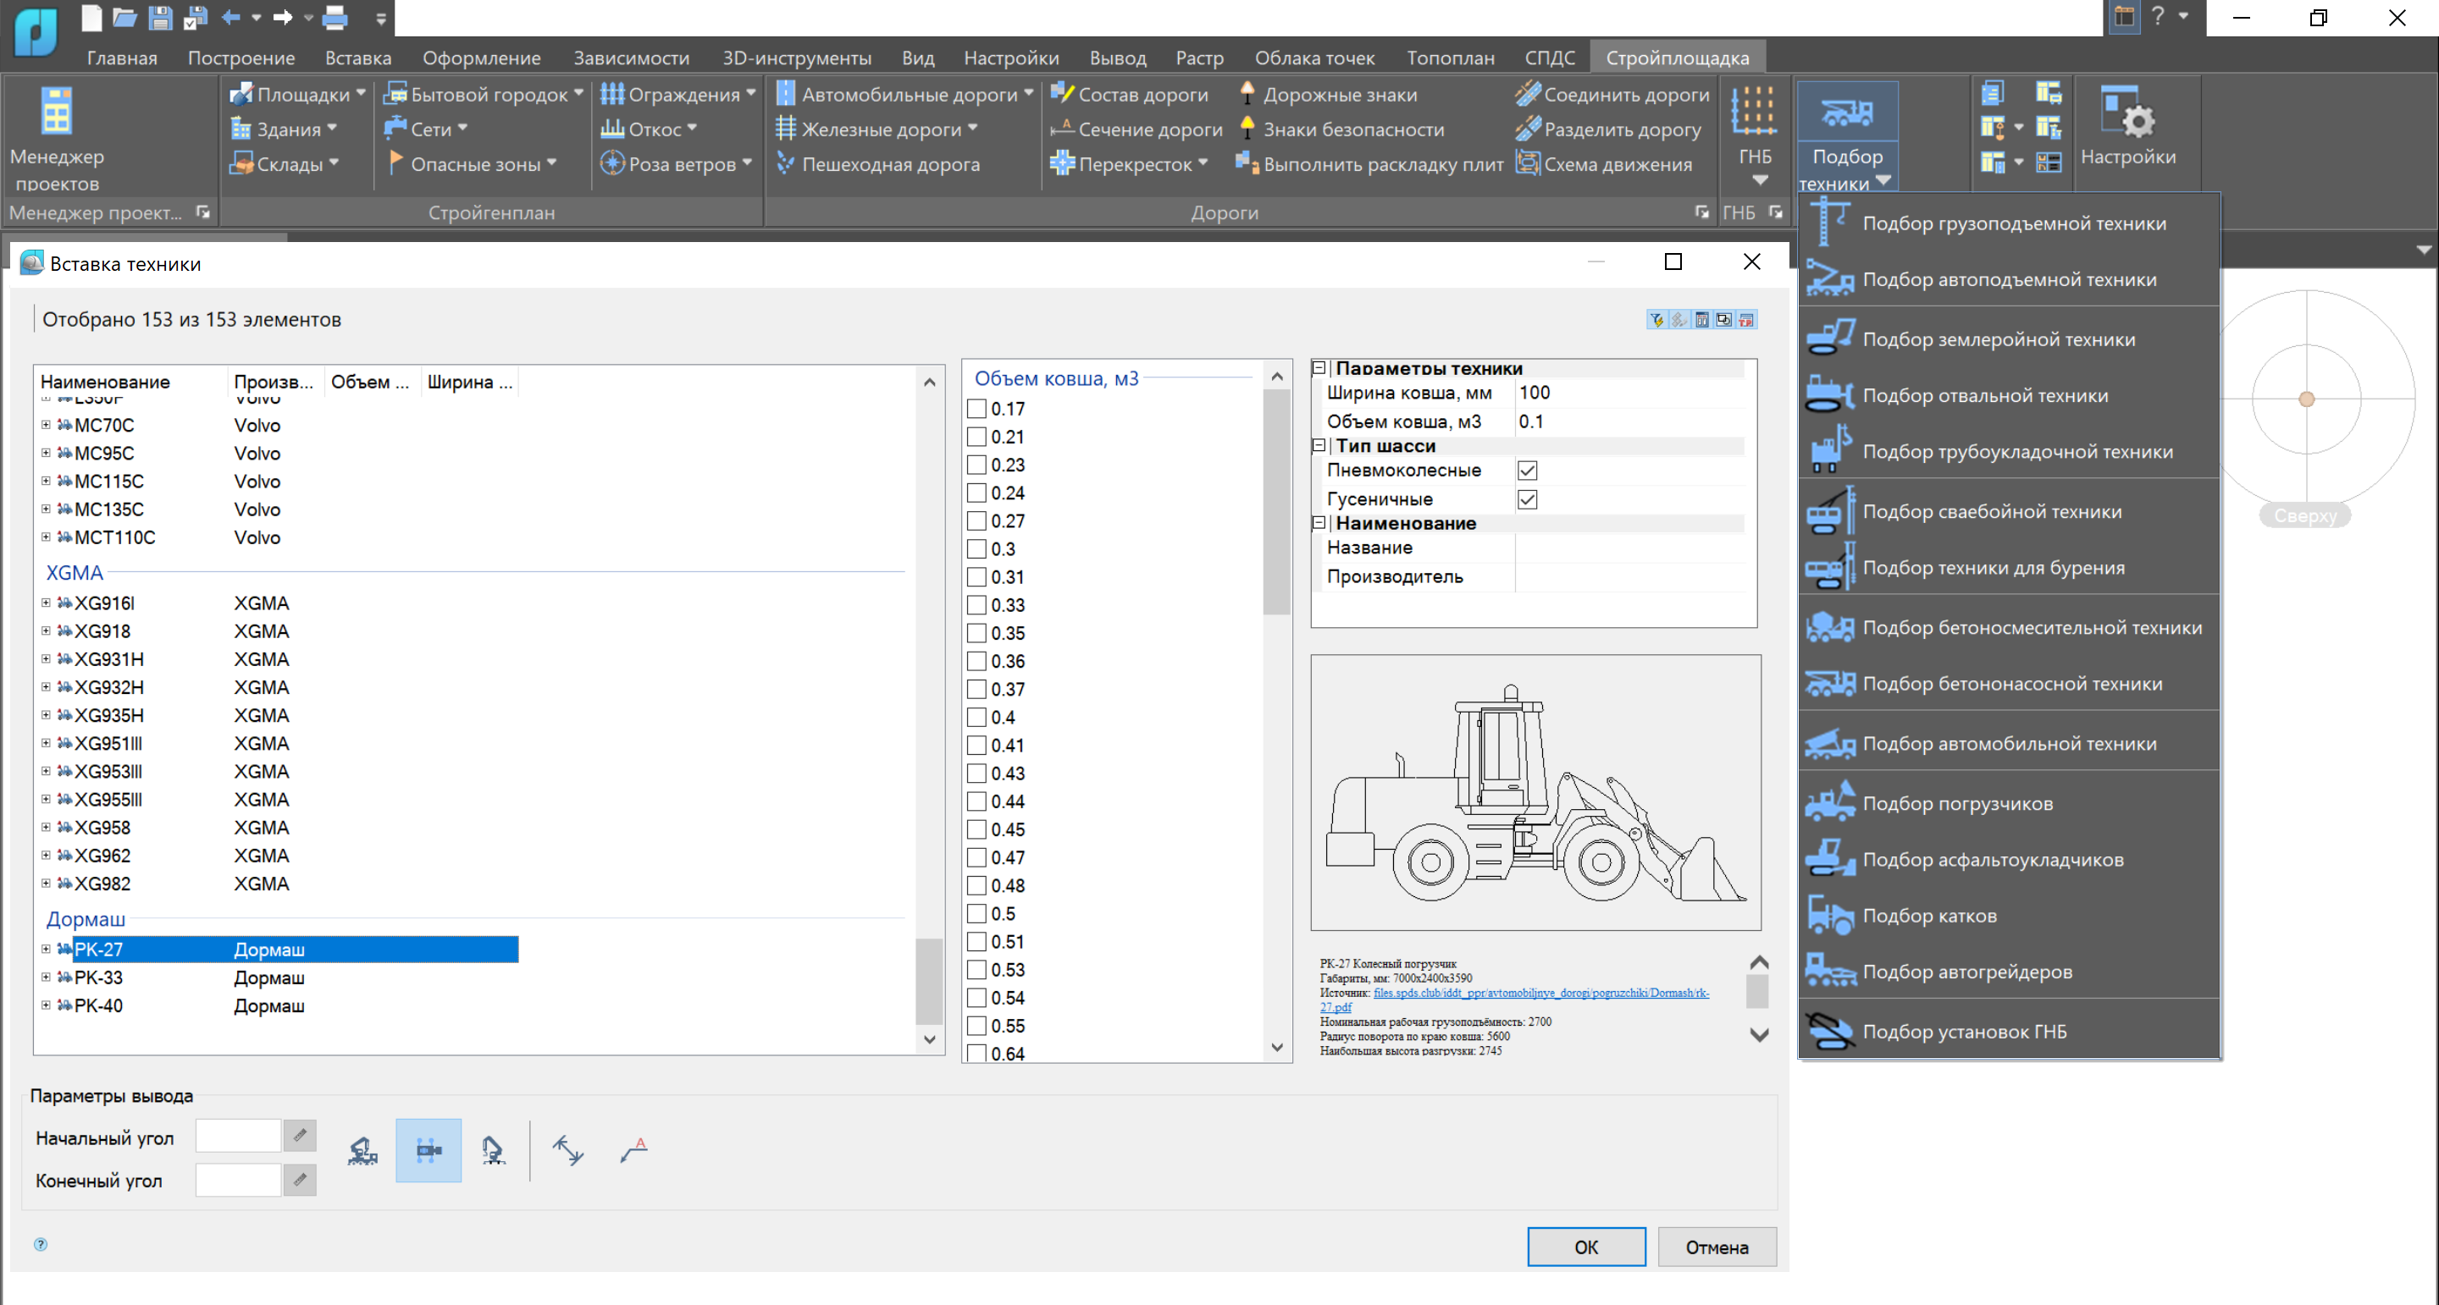The image size is (2439, 1305).
Task: Collapse the Параметры техники section
Action: point(1319,368)
